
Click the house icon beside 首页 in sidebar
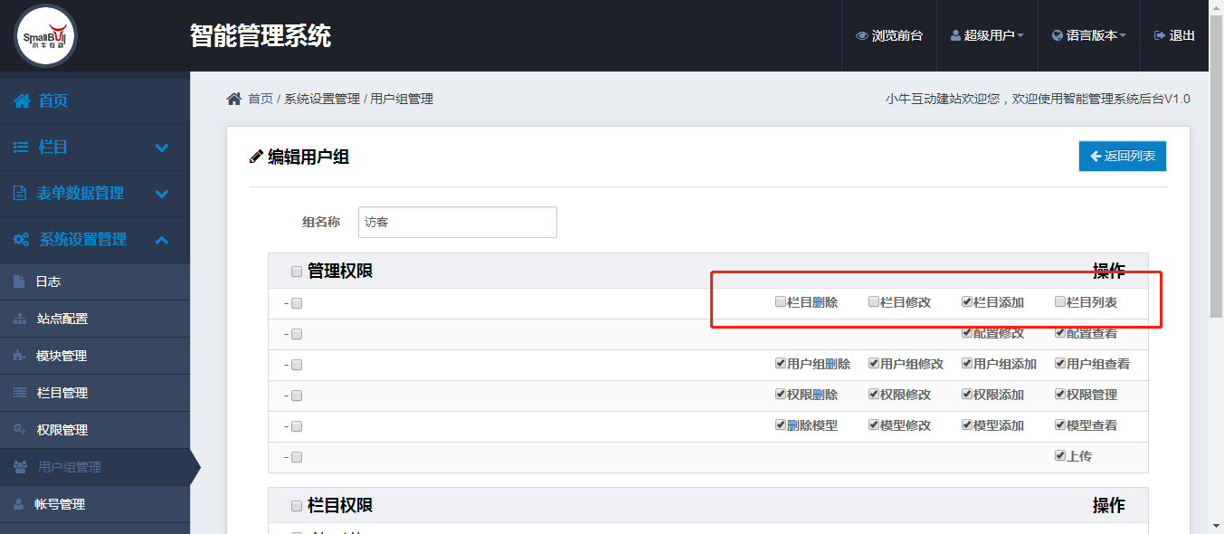pos(22,100)
